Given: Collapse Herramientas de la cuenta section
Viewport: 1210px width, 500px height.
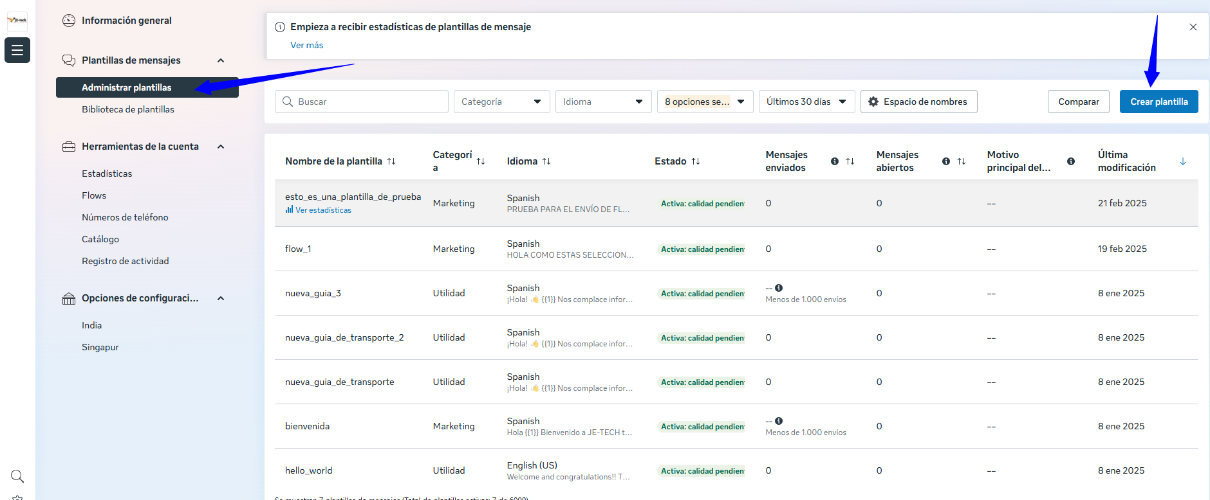Looking at the screenshot, I should point(221,147).
